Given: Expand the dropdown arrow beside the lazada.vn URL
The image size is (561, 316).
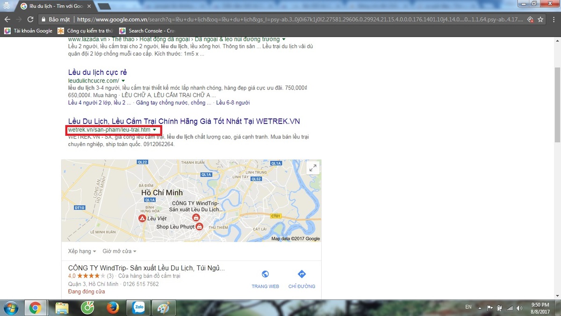Looking at the screenshot, I should 284,39.
